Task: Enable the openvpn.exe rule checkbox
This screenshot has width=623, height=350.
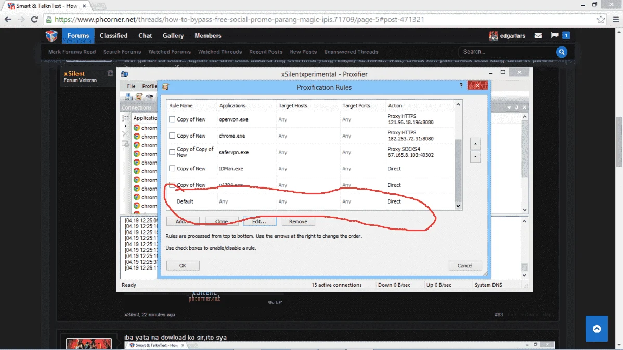Action: click(x=172, y=119)
